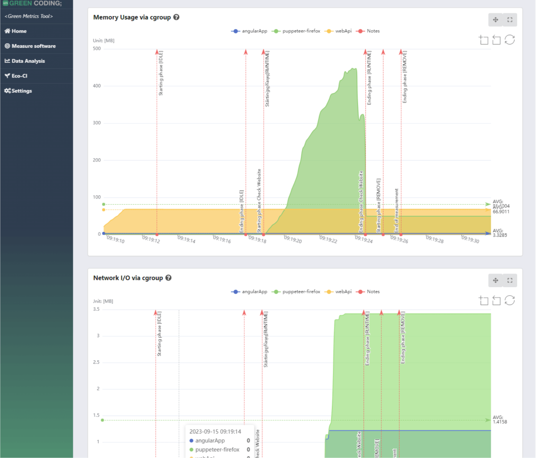Click the 500 y-axis value on Memory chart
This screenshot has width=536, height=458.
pyautogui.click(x=97, y=49)
